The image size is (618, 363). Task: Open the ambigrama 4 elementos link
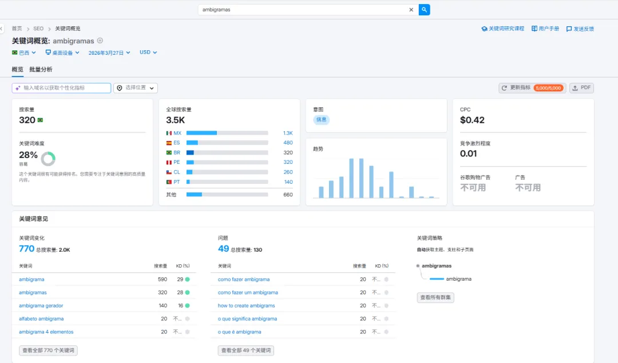(x=46, y=332)
